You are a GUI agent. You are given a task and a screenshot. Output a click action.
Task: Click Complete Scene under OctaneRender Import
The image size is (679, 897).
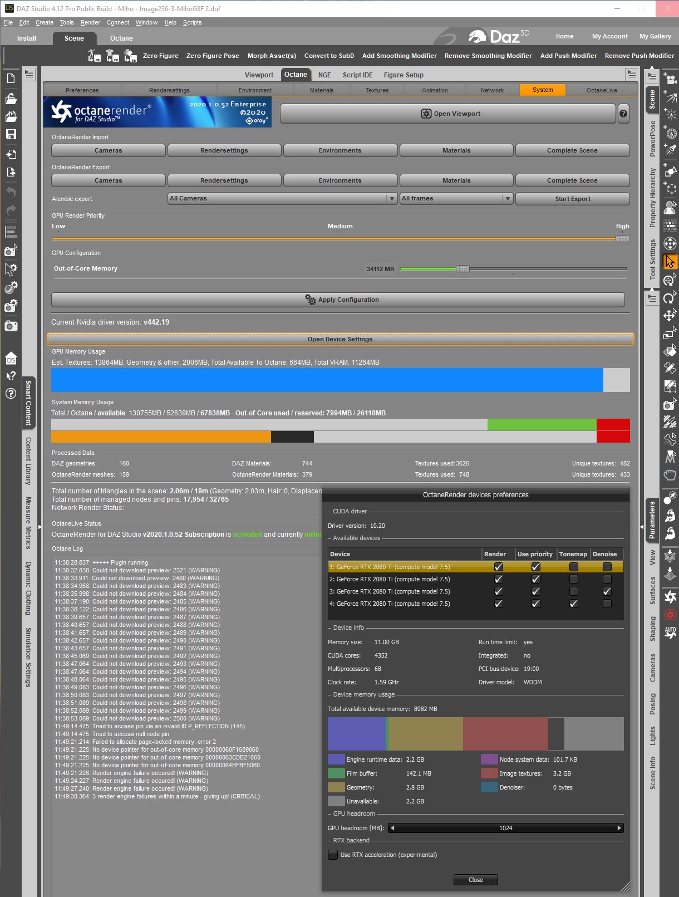tap(572, 150)
